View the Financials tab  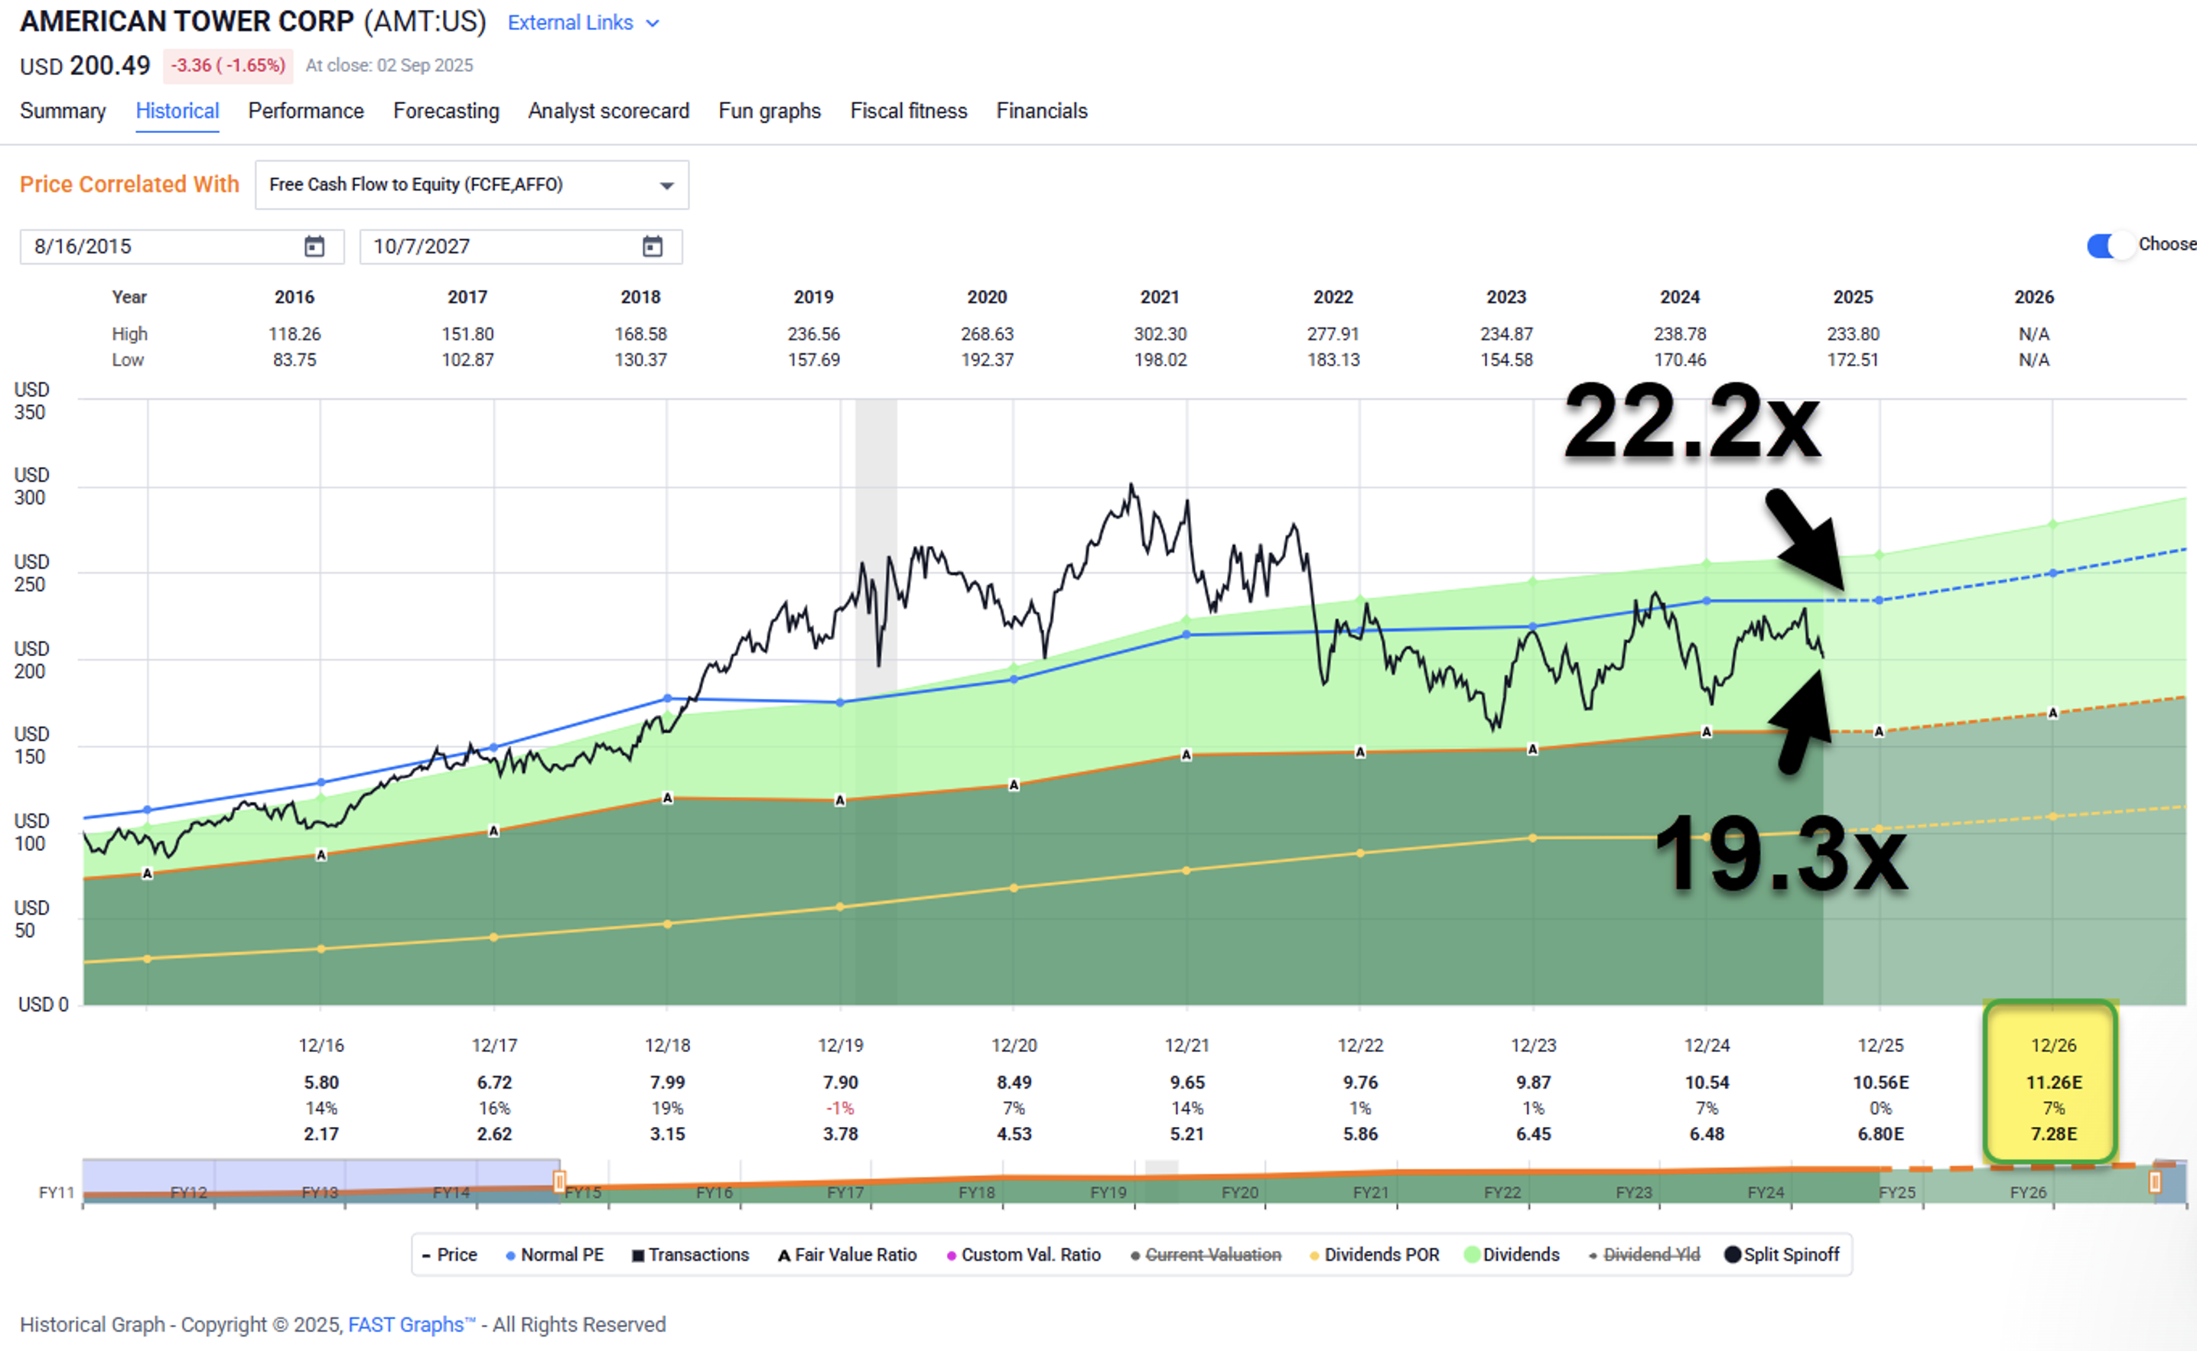pos(1042,111)
